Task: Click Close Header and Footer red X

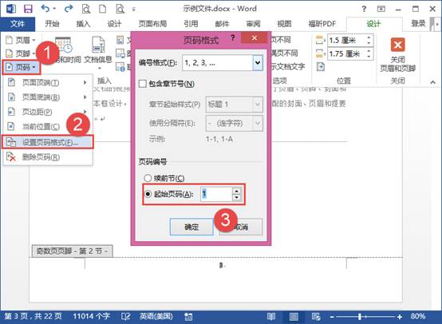Action: click(x=398, y=45)
